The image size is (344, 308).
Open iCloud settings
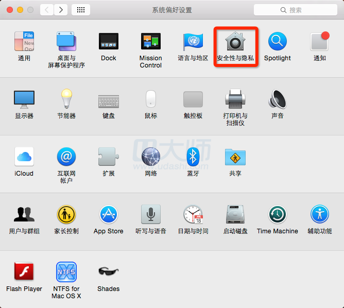(24, 157)
